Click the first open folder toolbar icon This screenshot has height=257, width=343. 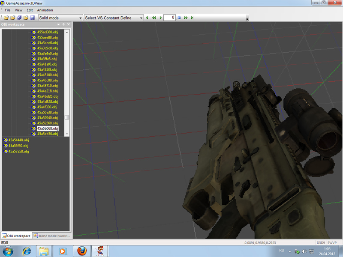click(6, 18)
